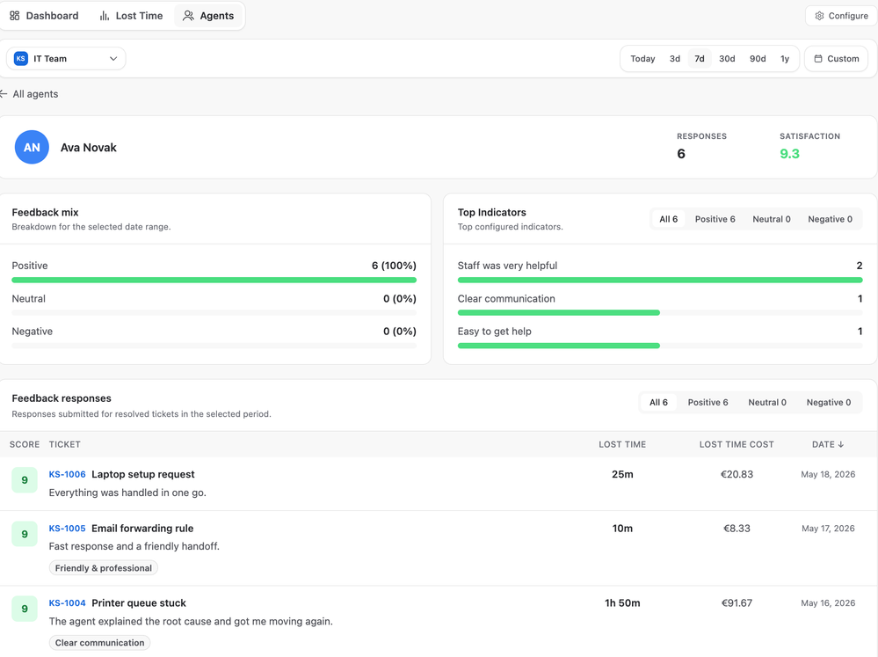Select the 30d date range option

[727, 58]
